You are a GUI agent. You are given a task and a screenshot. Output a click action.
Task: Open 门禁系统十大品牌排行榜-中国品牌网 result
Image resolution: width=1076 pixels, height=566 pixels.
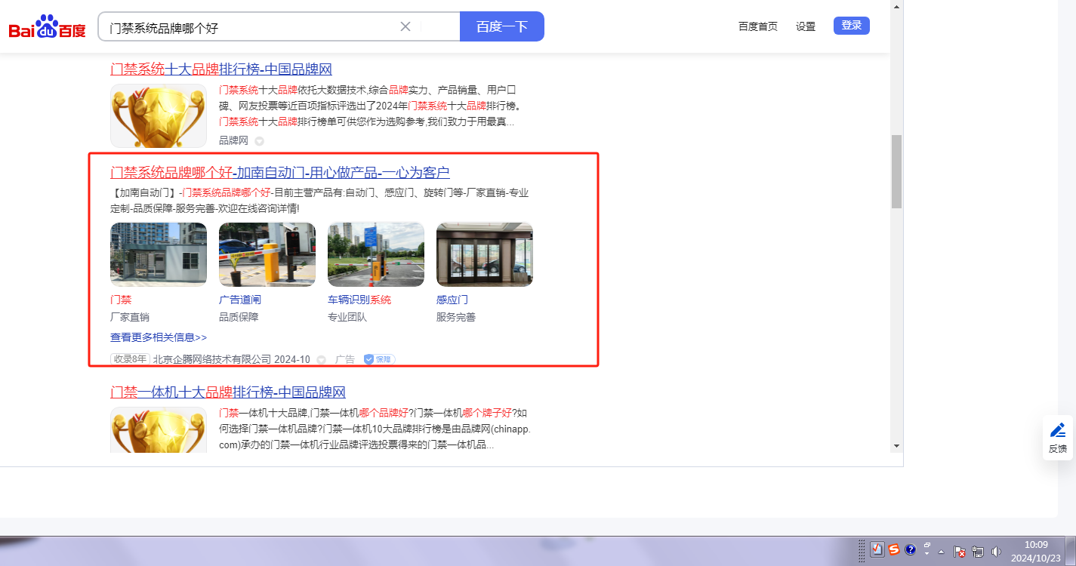(x=221, y=69)
